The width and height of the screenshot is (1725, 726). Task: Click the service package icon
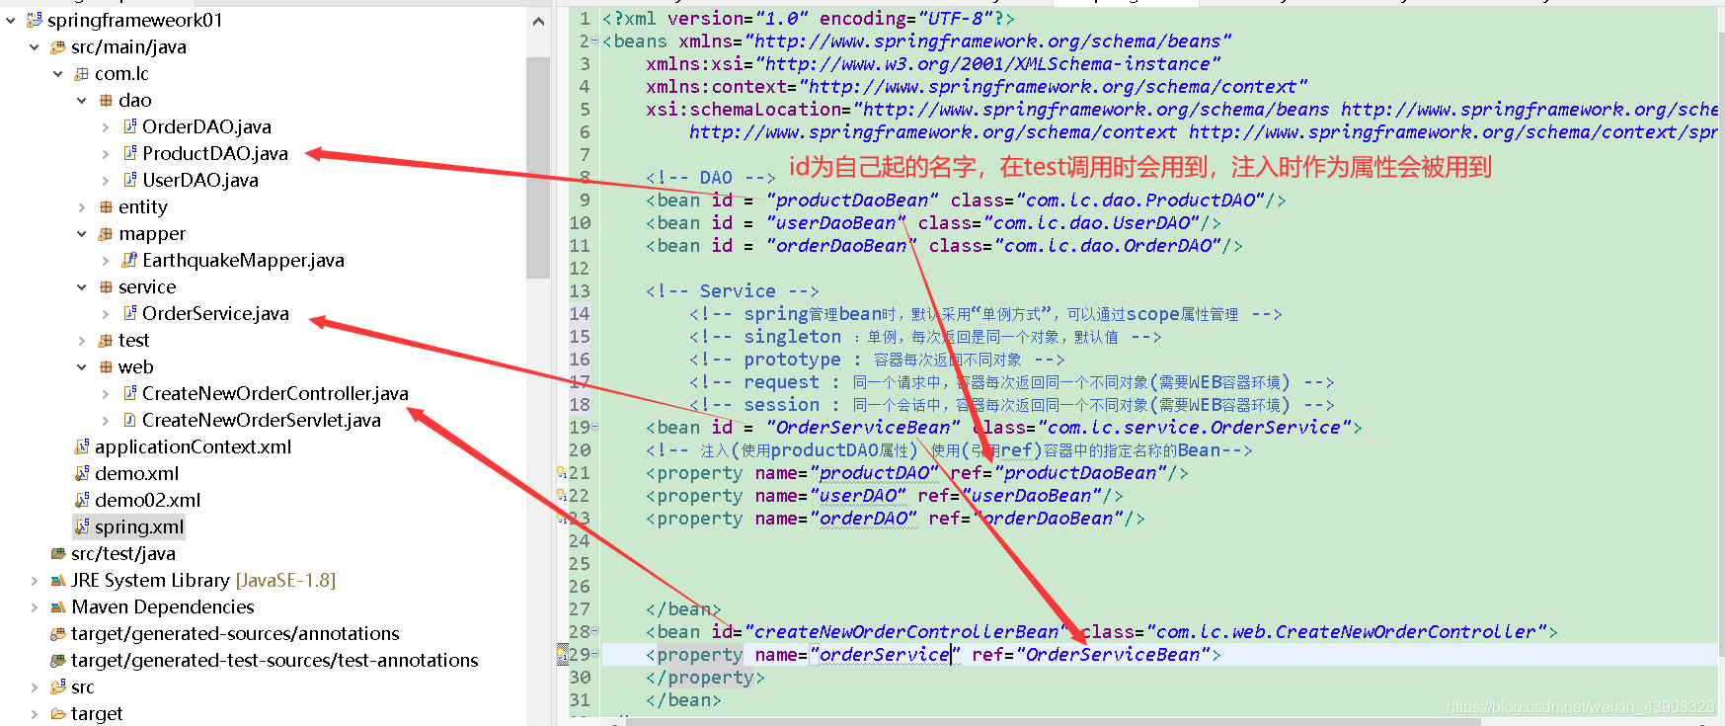tap(106, 286)
